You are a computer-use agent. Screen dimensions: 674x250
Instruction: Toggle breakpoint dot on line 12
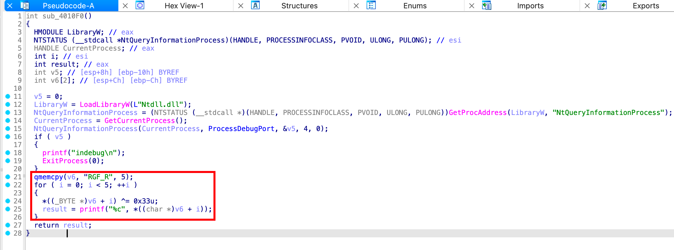[x=8, y=105]
